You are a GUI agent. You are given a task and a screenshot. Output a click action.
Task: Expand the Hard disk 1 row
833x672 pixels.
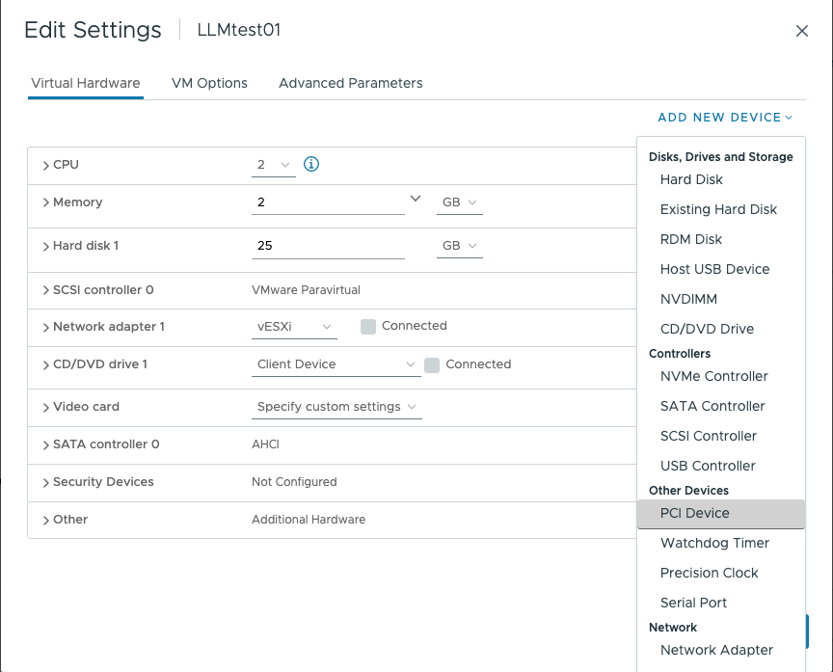pos(46,246)
